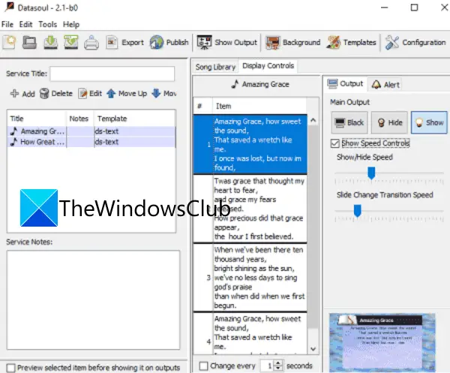Click the Template column header
The height and width of the screenshot is (373, 450).
[x=134, y=119]
